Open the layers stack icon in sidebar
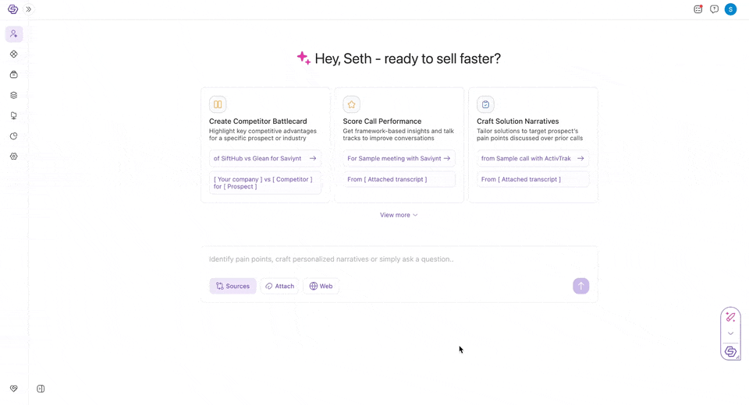The width and height of the screenshot is (749, 405). (13, 95)
